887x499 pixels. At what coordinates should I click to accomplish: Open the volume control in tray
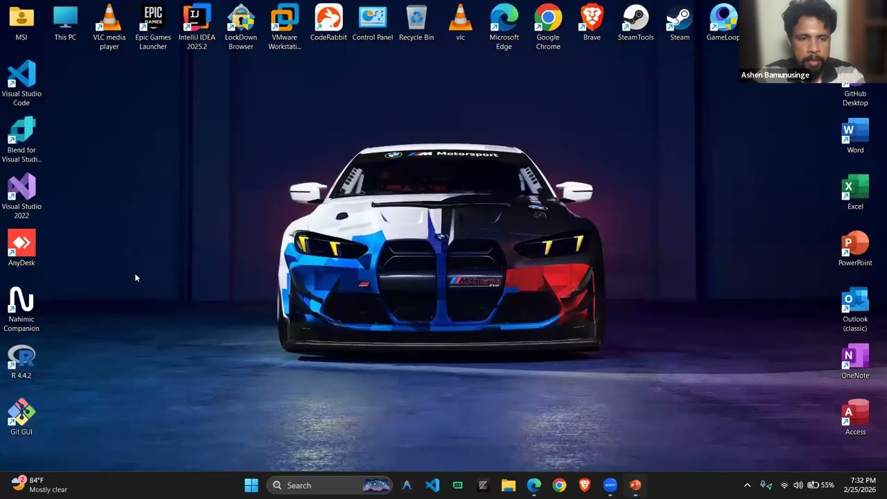coord(798,485)
